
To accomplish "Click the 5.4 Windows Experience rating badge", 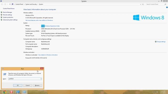I will pyautogui.click(x=43, y=26).
